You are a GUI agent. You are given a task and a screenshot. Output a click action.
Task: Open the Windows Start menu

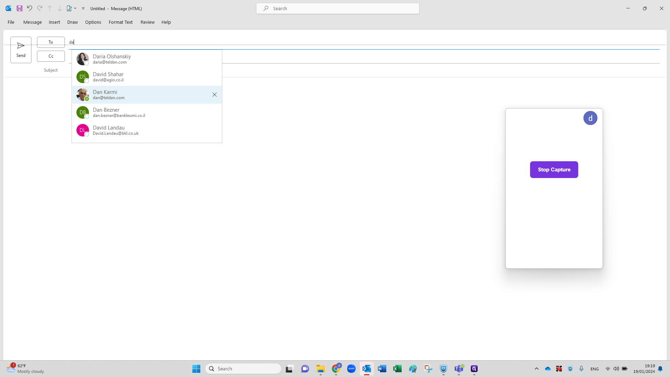point(196,369)
